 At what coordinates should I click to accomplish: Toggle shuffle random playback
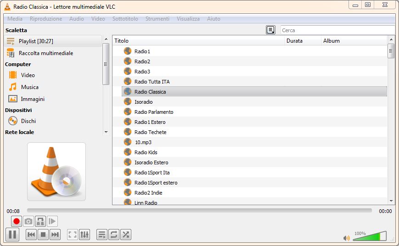(126, 235)
